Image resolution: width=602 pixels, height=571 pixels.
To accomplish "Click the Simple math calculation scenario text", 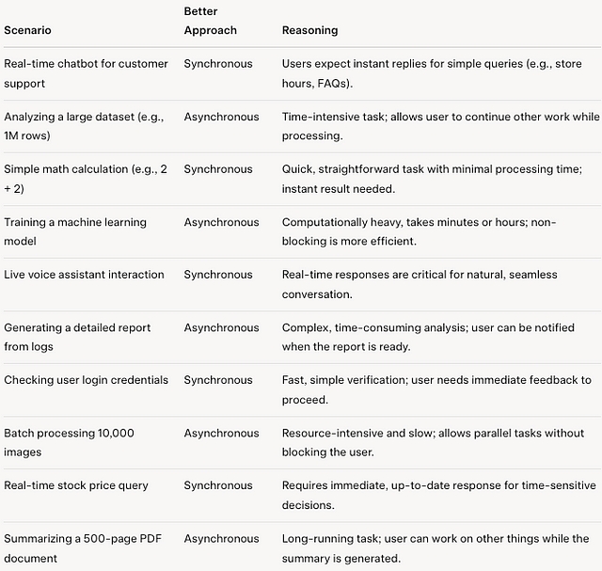I will pos(86,179).
